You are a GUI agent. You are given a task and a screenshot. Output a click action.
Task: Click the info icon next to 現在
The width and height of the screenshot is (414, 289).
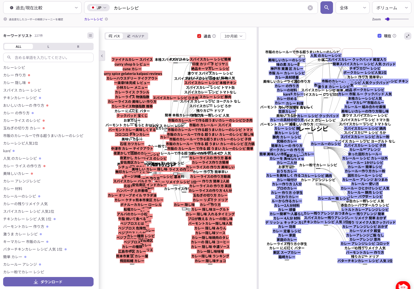[394, 36]
